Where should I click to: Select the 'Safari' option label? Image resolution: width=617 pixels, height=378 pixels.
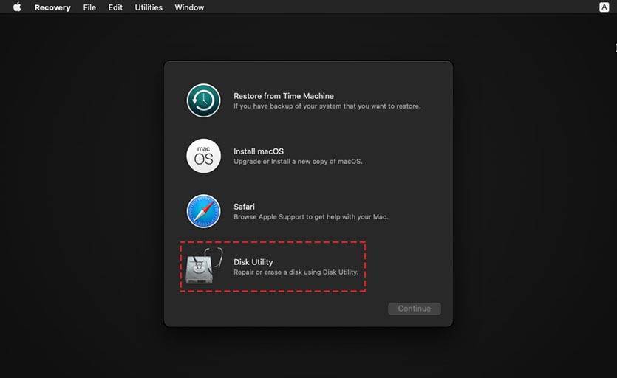[244, 207]
